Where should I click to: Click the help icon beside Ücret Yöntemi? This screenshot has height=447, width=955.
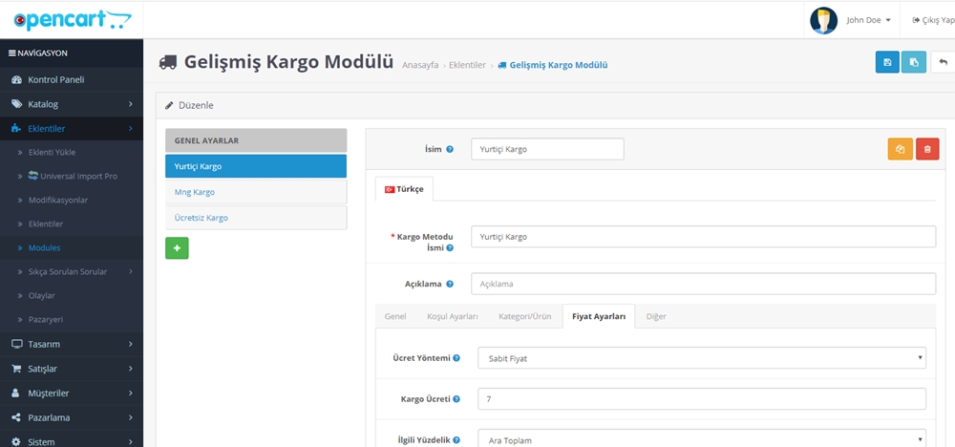[x=456, y=358]
